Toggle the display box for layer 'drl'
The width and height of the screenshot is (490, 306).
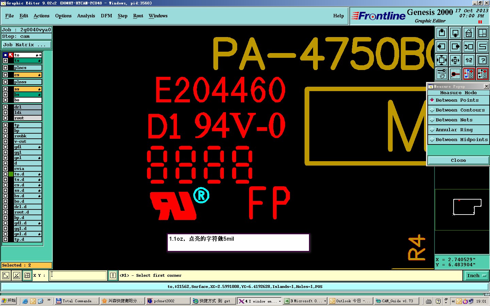coord(5,107)
